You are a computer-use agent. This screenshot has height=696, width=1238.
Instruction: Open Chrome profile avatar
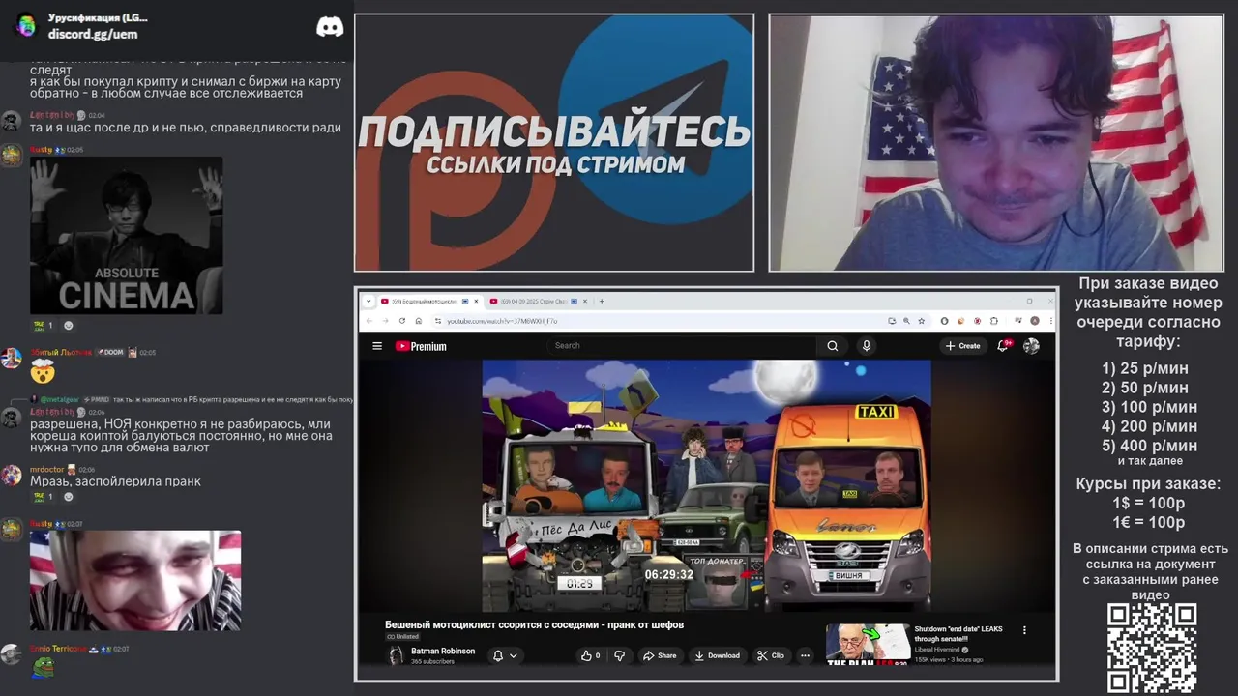(x=1035, y=321)
